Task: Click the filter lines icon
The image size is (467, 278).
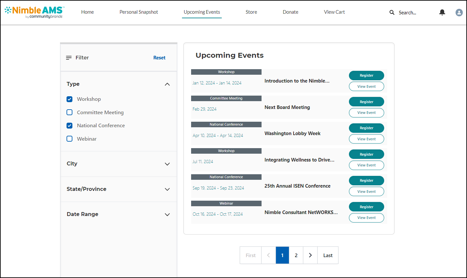Action: click(x=69, y=58)
